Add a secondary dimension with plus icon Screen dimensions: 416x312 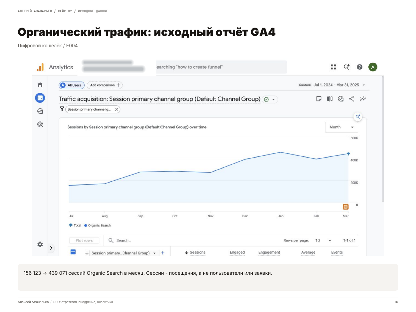[x=163, y=253]
